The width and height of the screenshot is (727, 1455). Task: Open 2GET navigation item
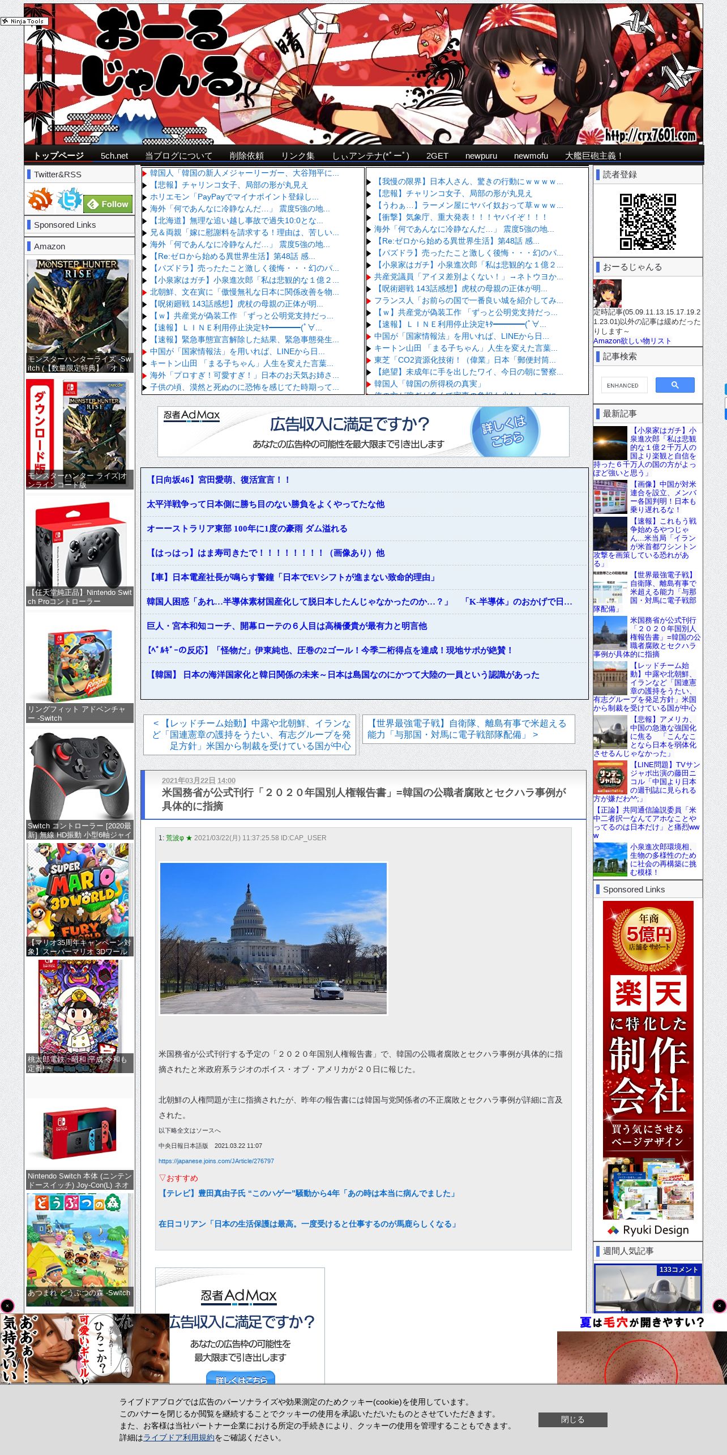coord(437,156)
